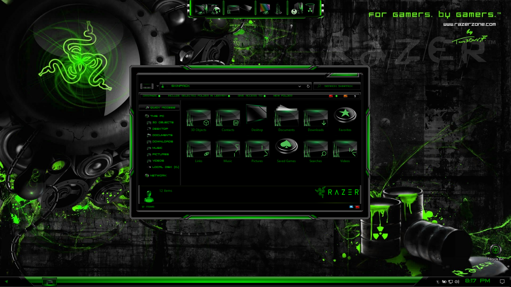Image resolution: width=511 pixels, height=287 pixels.
Task: Toggle the preview pane orange icon
Action: (x=345, y=96)
